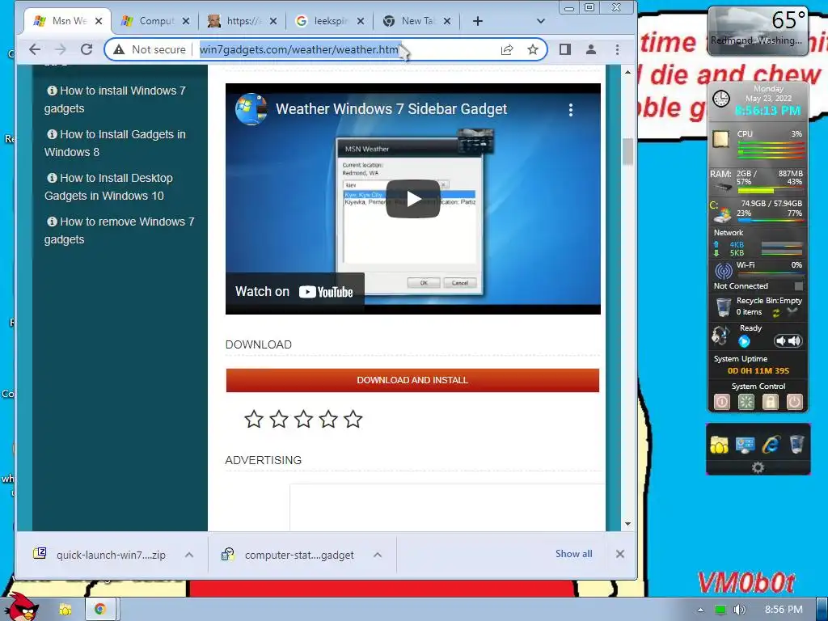
Task: Open the quick-launch-win7 zip download
Action: [100, 555]
